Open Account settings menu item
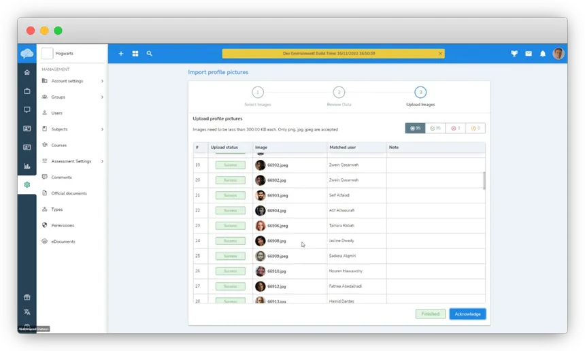 tap(72, 81)
